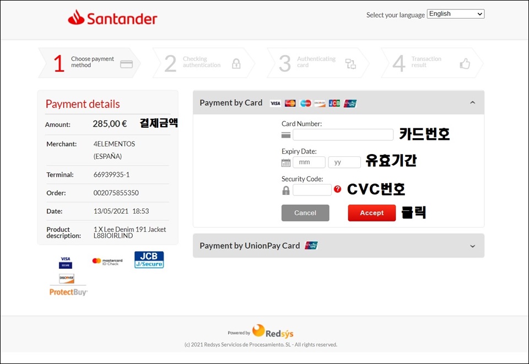This screenshot has width=529, height=364.
Task: Click the card icon beside Card Number field
Action: (x=286, y=135)
